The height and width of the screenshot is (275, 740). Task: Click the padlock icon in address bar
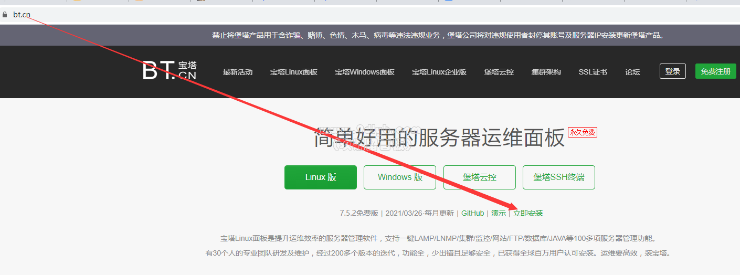click(5, 15)
